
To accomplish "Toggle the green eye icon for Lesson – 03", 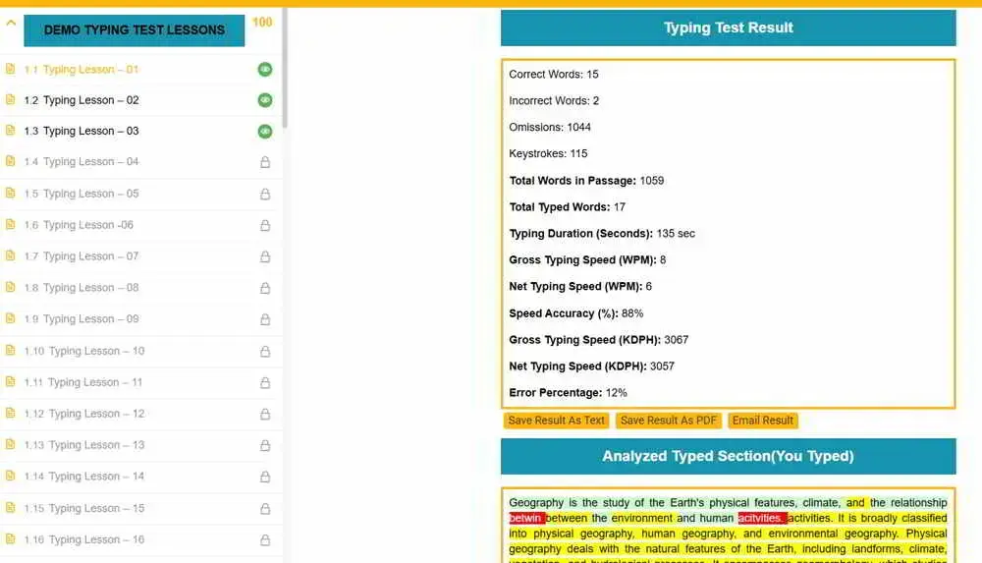I will pyautogui.click(x=265, y=131).
